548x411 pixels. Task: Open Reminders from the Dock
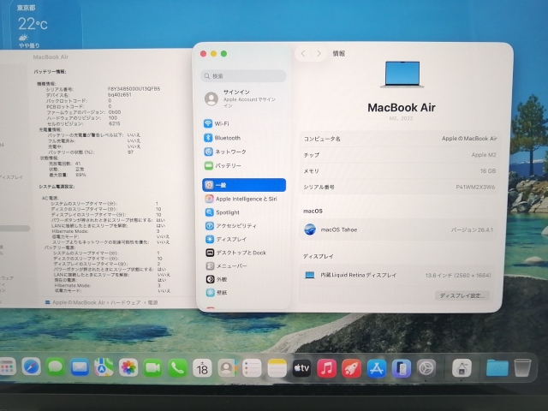(252, 368)
